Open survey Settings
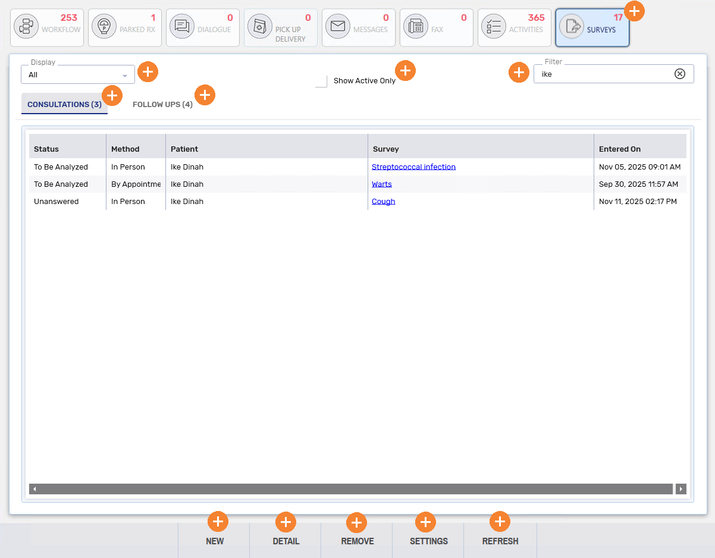The width and height of the screenshot is (715, 558). click(428, 541)
